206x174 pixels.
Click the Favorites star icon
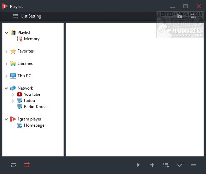click(x=13, y=51)
